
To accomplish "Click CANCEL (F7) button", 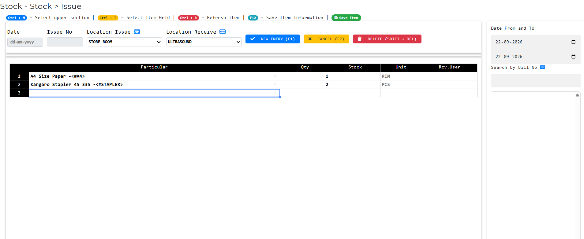I will [x=326, y=39].
